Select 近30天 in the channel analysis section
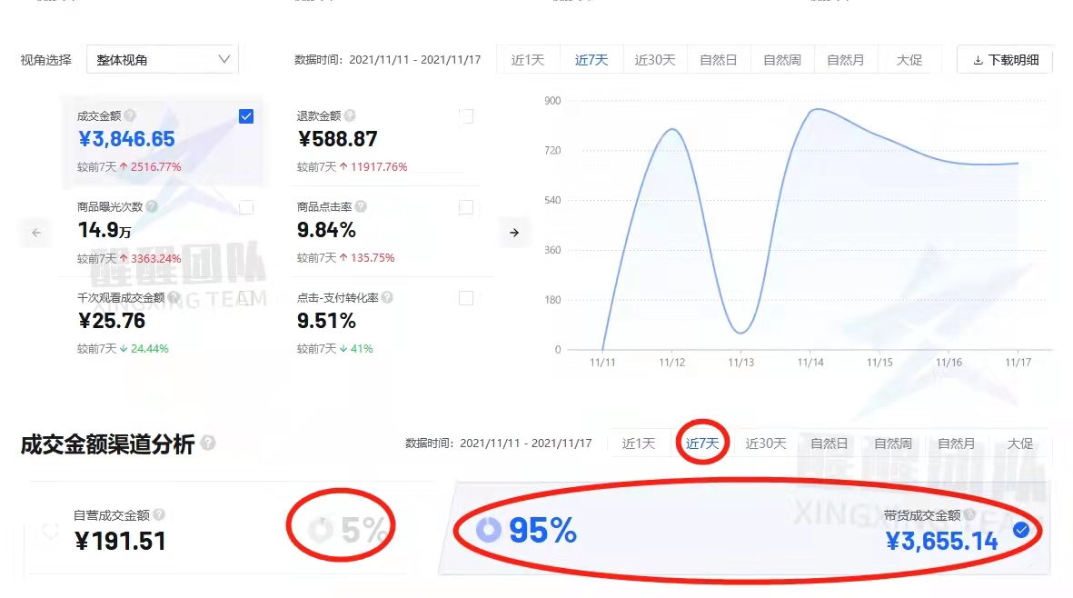The image size is (1073, 598). (x=766, y=444)
